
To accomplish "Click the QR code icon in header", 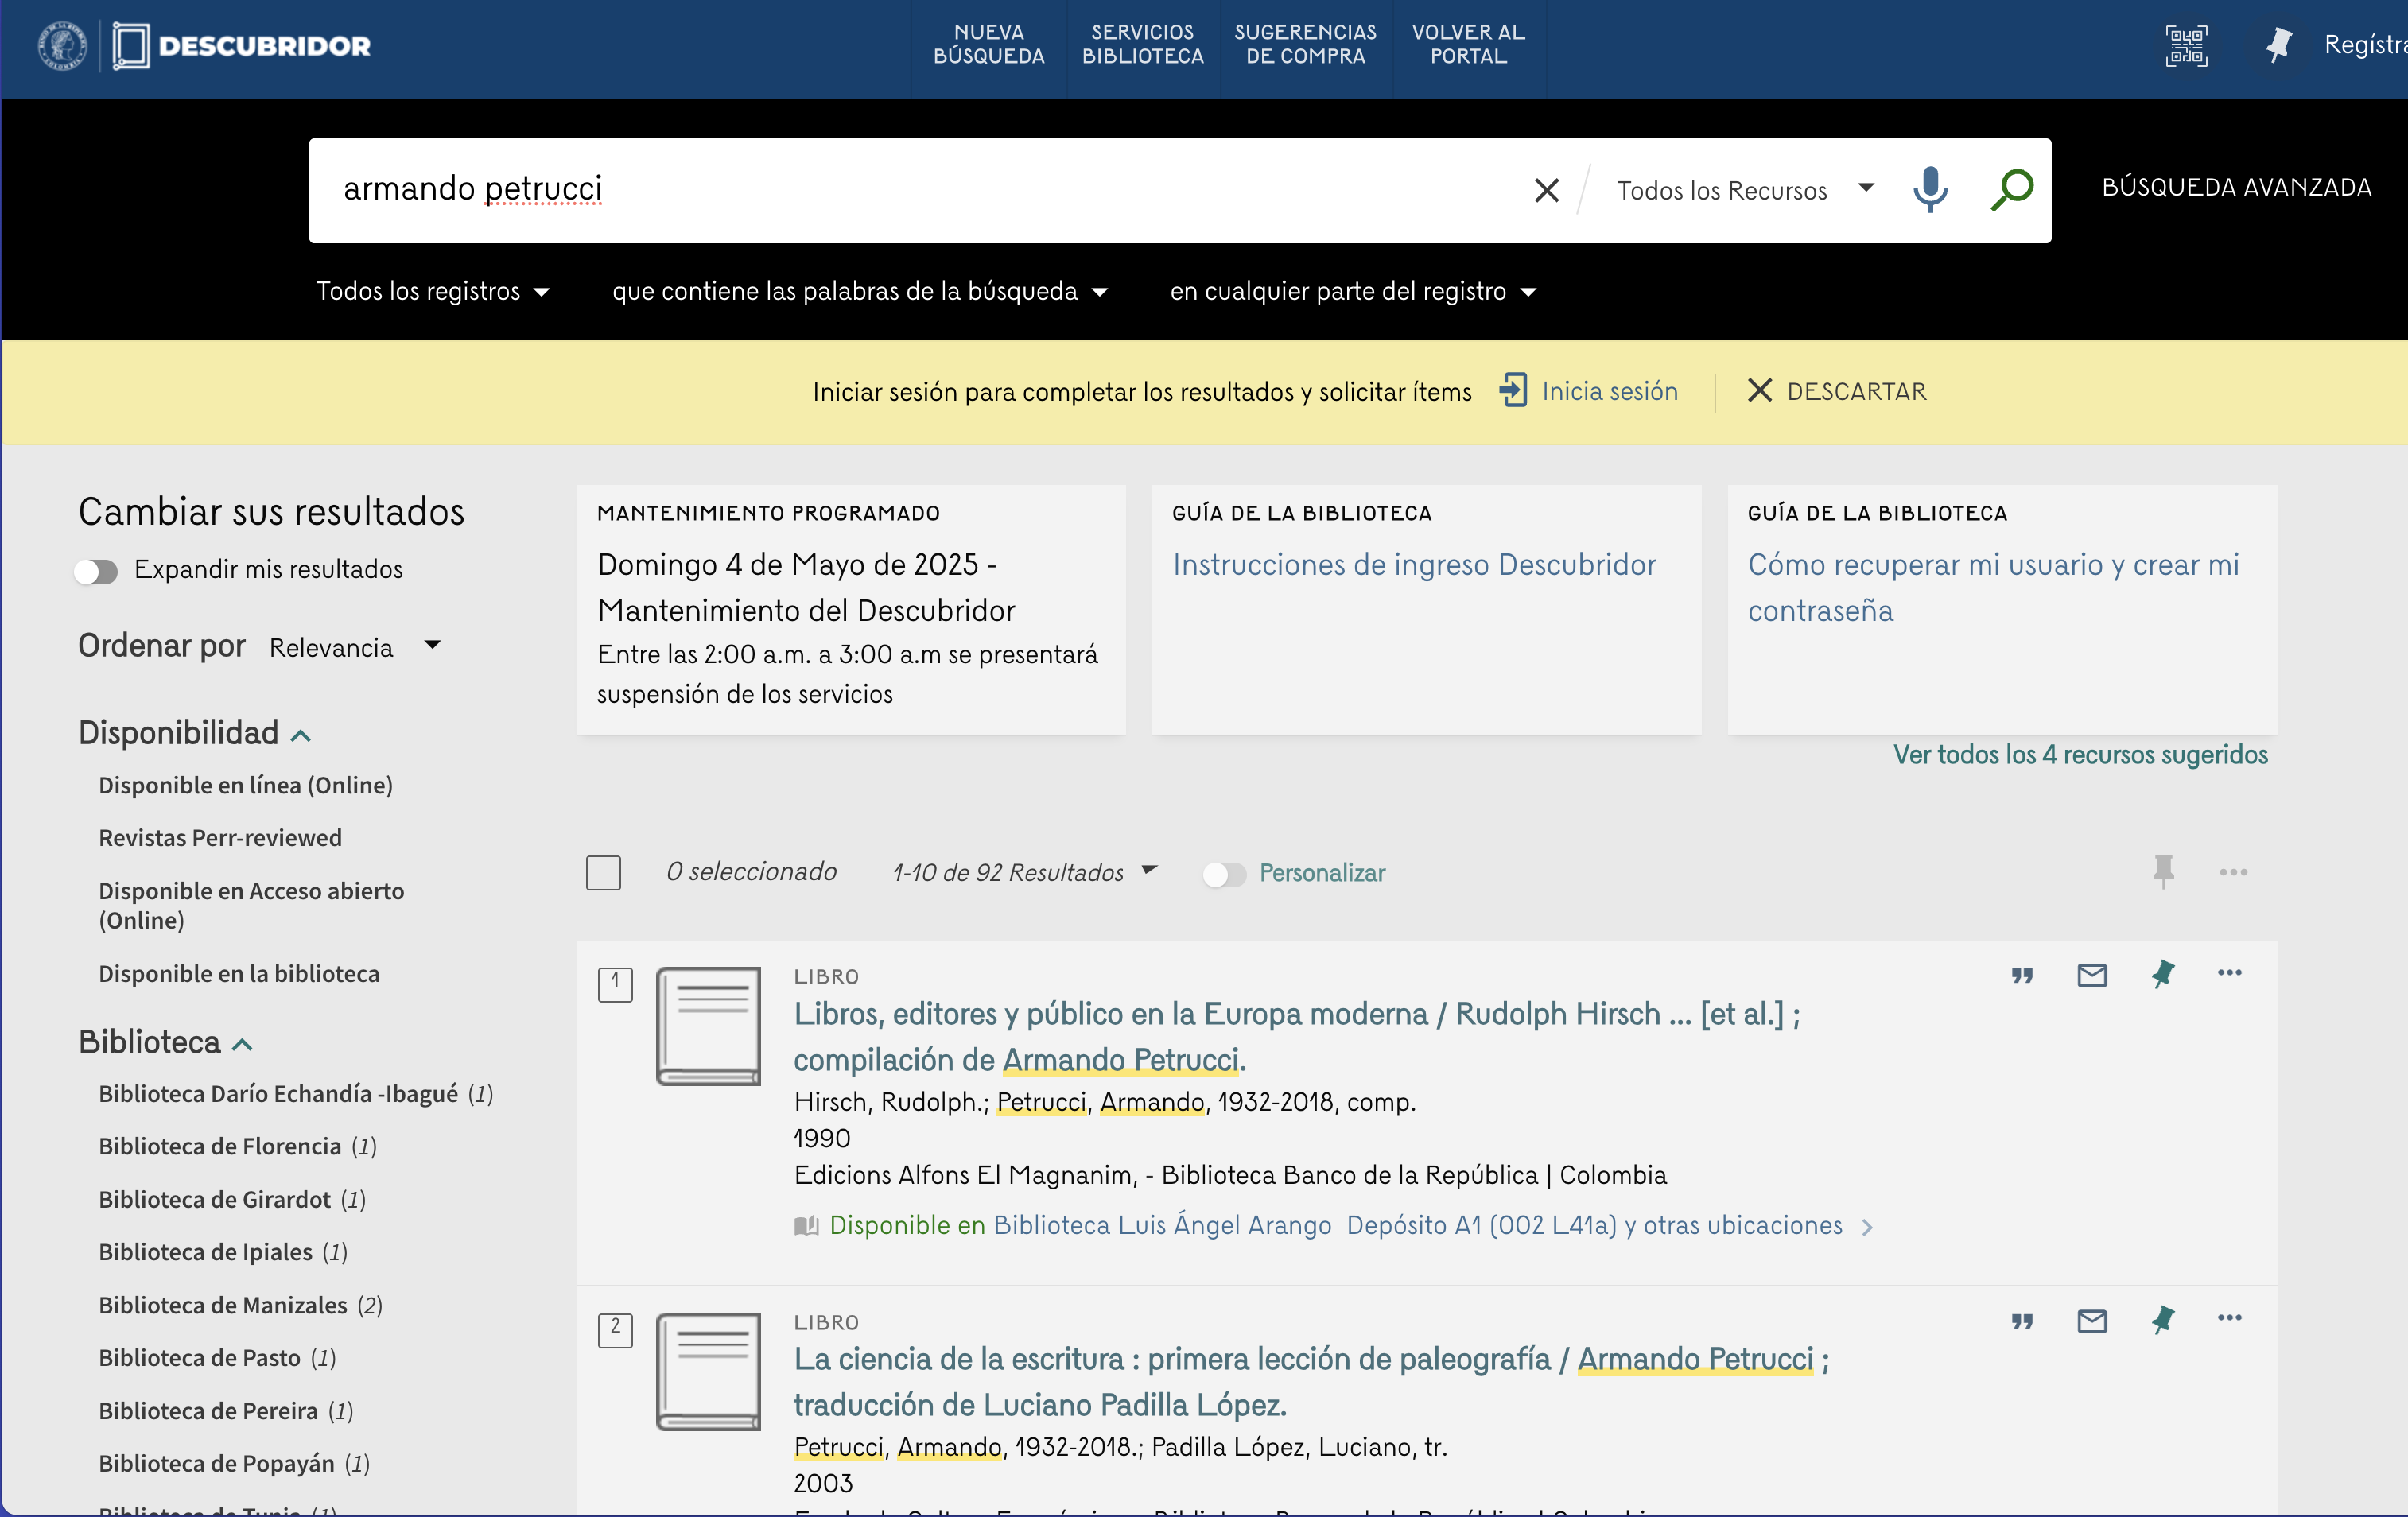I will [2185, 46].
